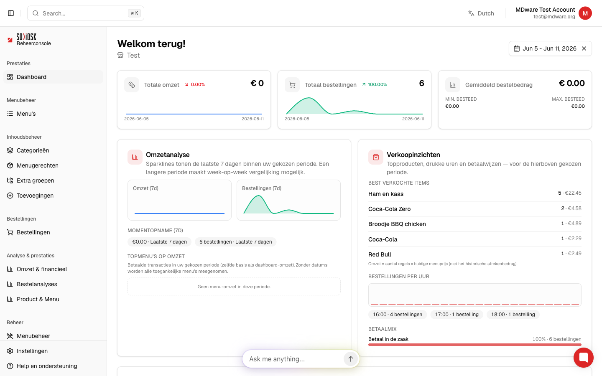Click the 18:00 · 1 bestelling chip

tap(513, 315)
